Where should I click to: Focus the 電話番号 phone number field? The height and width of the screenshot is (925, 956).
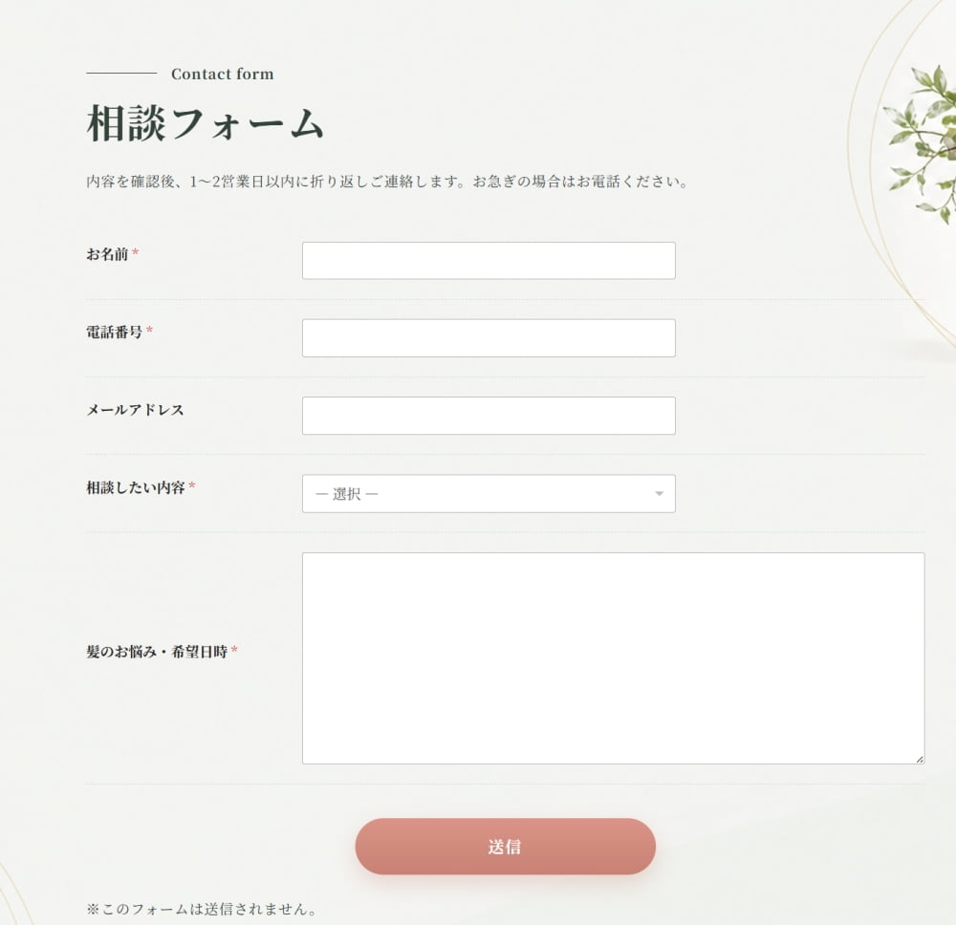coord(489,338)
